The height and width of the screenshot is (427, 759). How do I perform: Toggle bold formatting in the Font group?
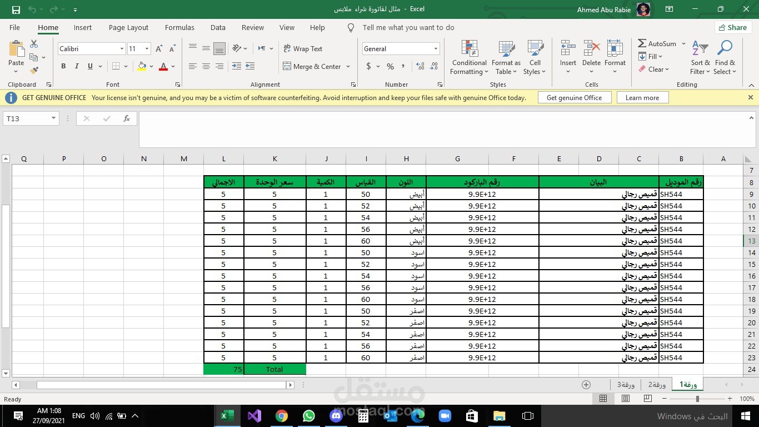click(63, 66)
